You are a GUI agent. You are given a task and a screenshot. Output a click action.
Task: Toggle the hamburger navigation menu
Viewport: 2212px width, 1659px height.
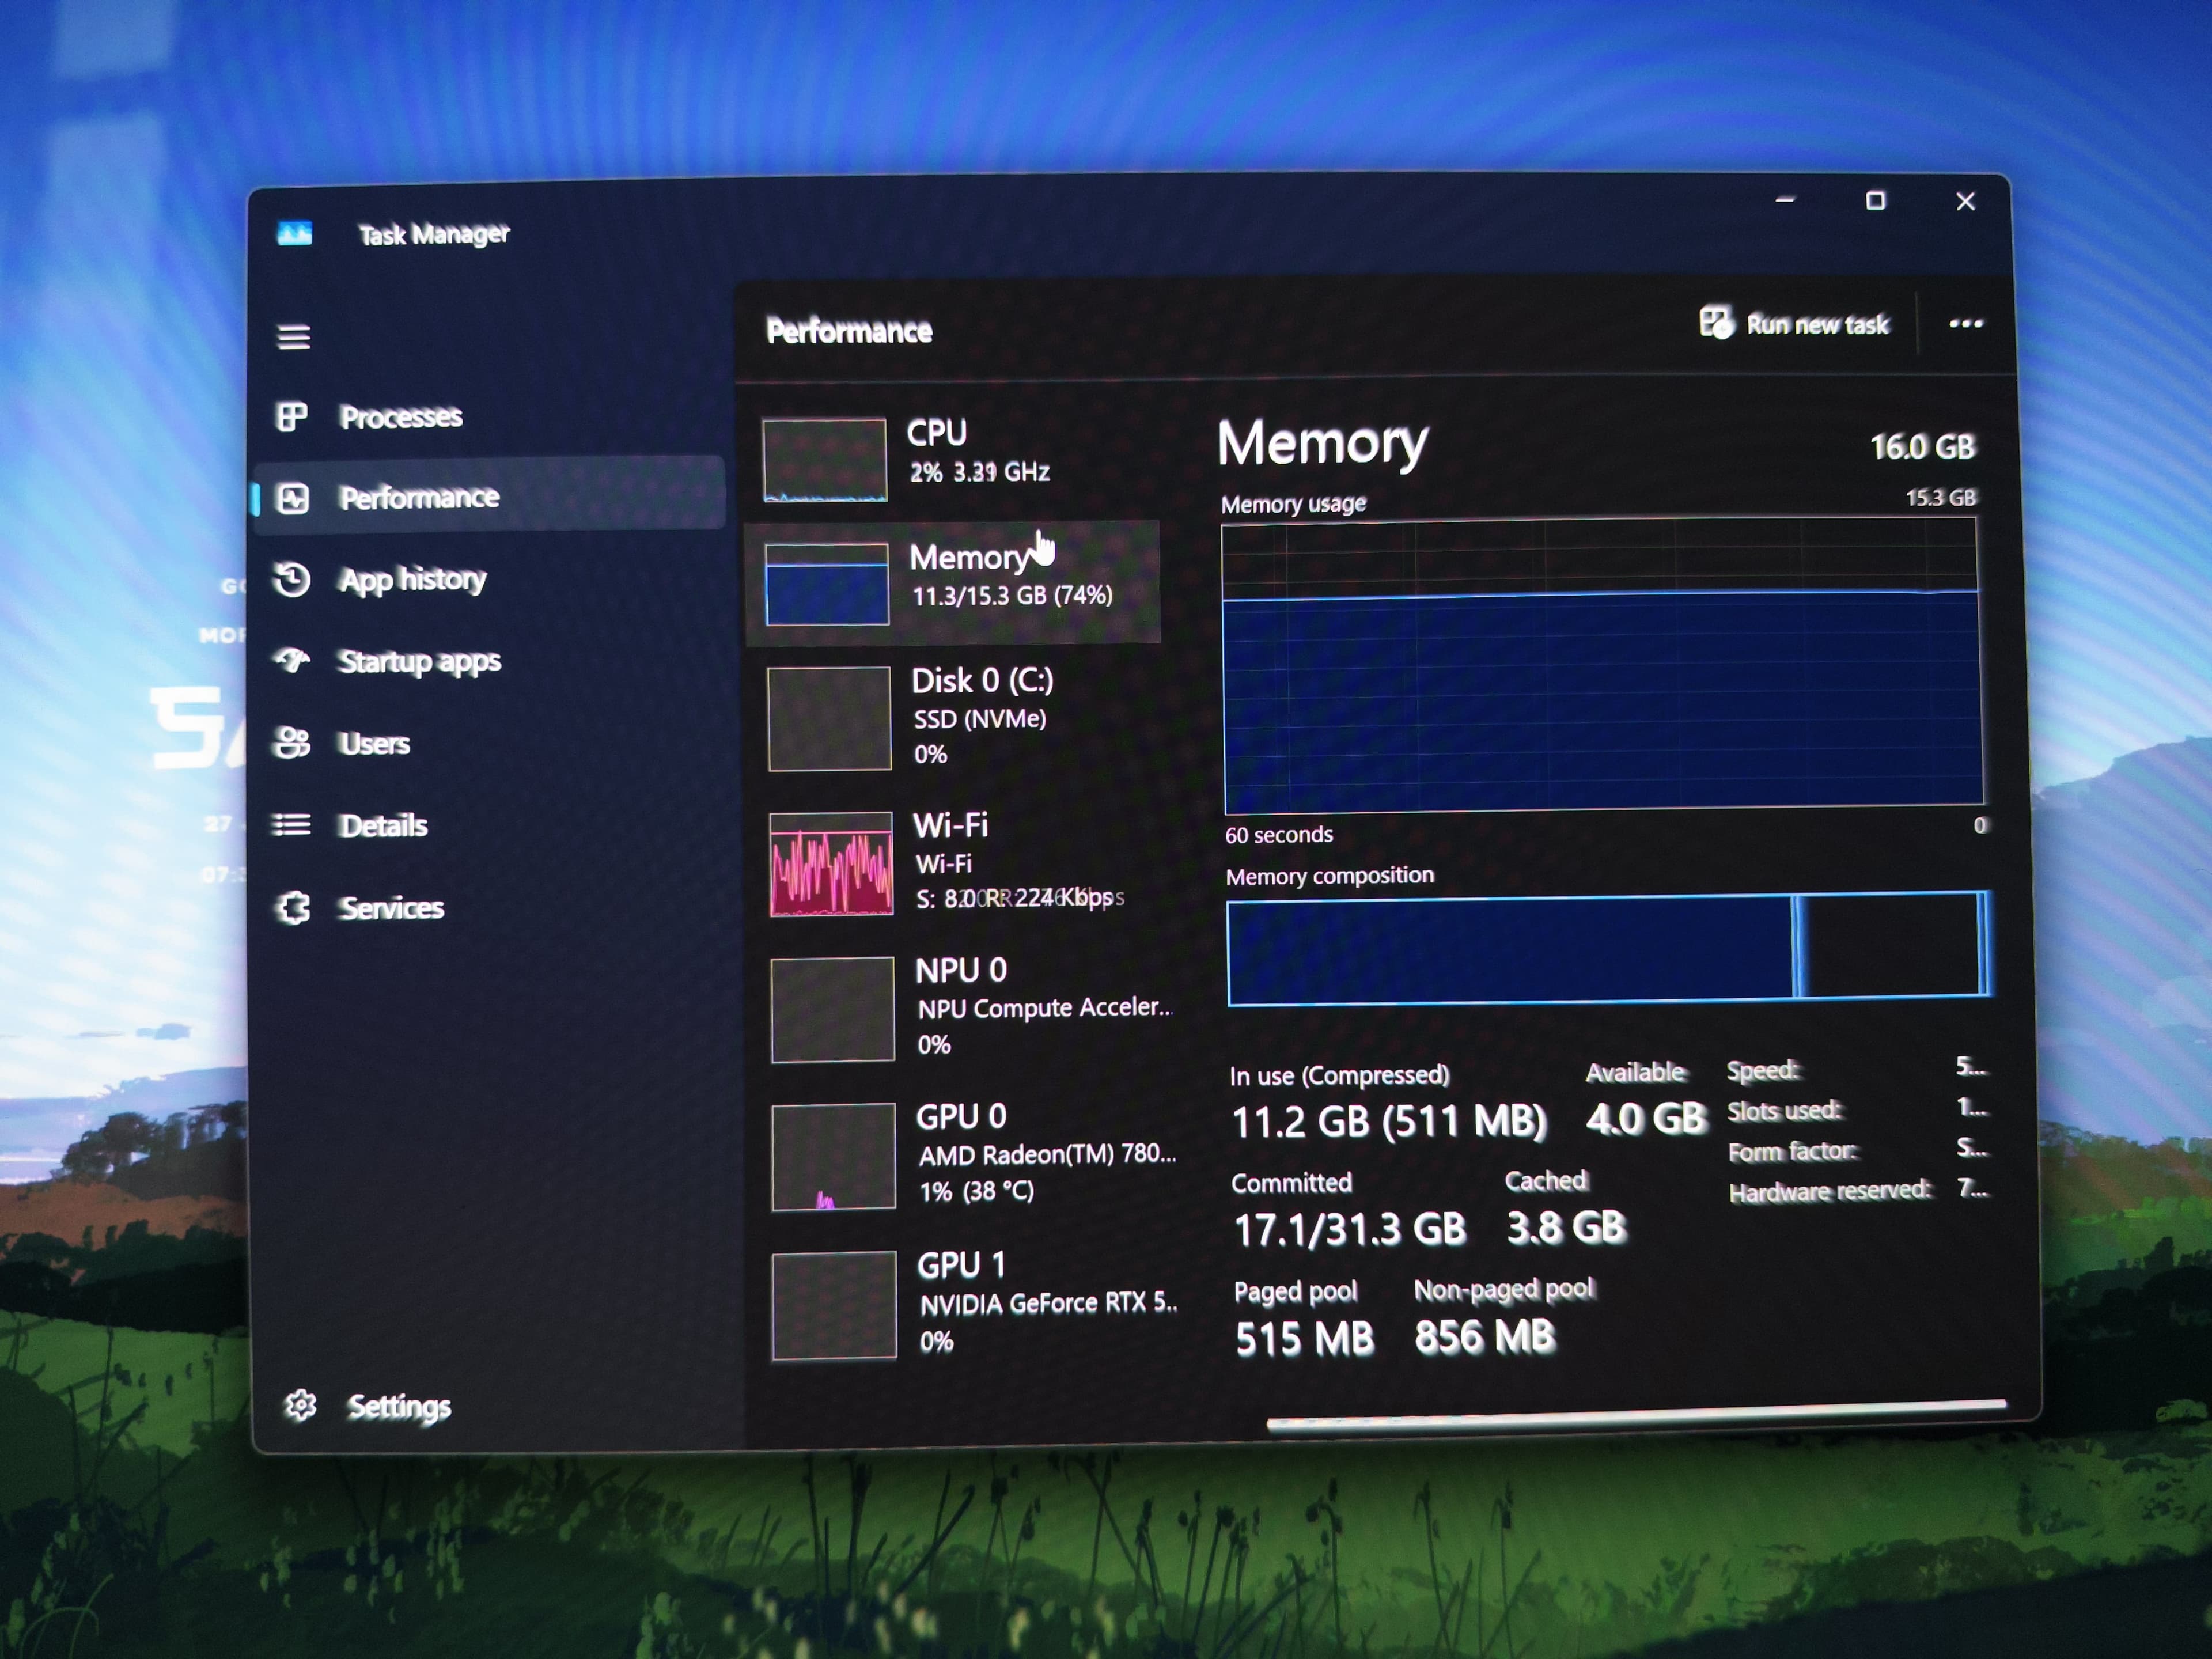click(293, 337)
